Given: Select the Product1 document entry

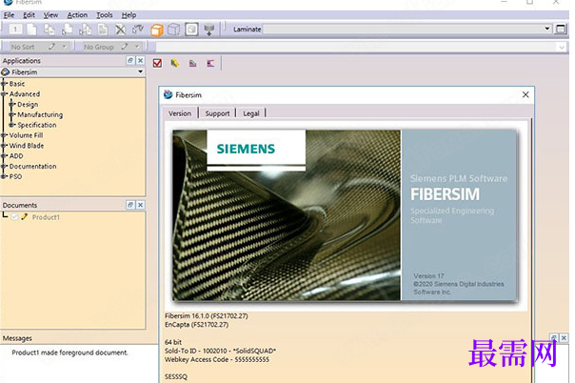Looking at the screenshot, I should (x=46, y=217).
